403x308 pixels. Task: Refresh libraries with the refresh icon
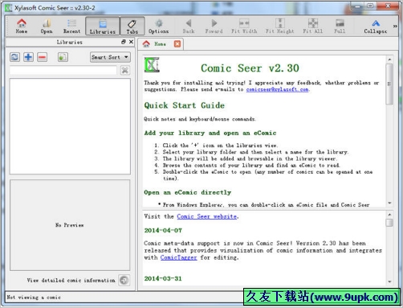click(14, 57)
